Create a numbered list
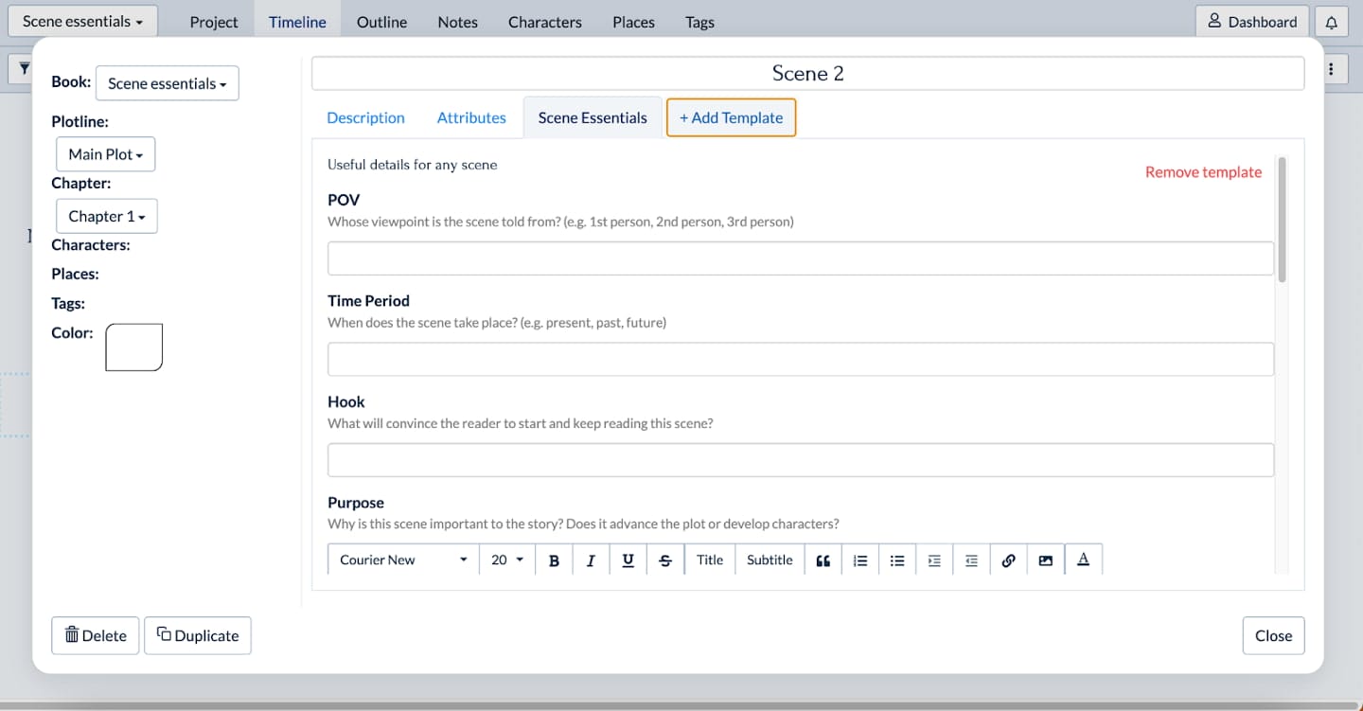The width and height of the screenshot is (1363, 711). tap(859, 560)
